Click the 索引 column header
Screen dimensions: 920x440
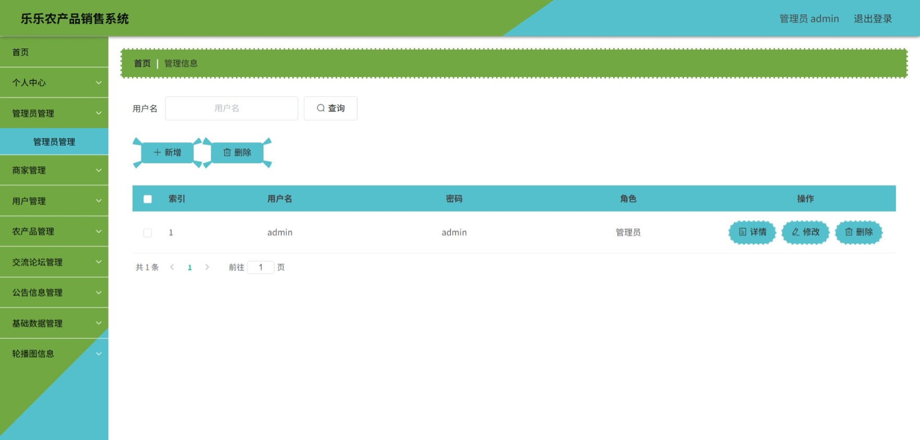pos(177,199)
